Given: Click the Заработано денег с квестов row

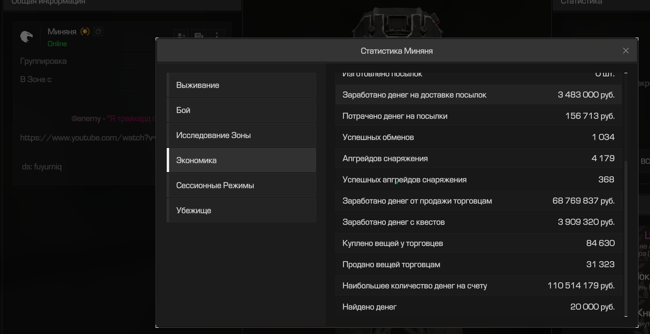Looking at the screenshot, I should tap(478, 222).
